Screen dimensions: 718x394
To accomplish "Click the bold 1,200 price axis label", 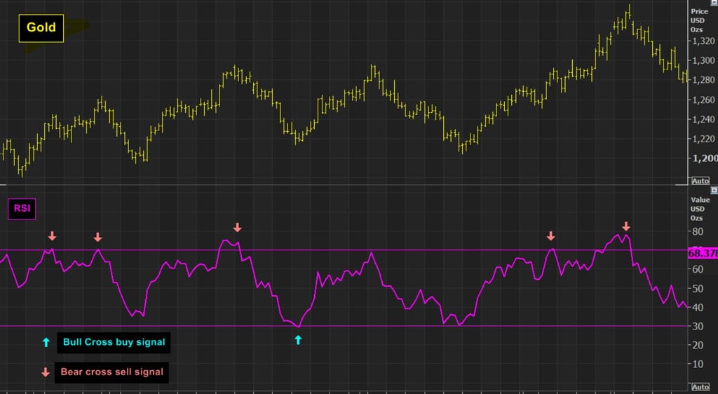I will (x=705, y=158).
